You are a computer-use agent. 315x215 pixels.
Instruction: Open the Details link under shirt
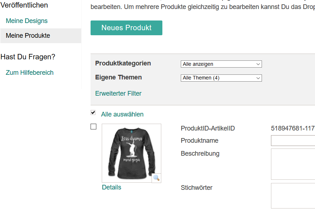click(x=111, y=187)
